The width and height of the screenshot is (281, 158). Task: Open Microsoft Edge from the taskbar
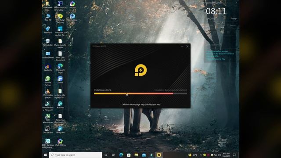click(121, 155)
